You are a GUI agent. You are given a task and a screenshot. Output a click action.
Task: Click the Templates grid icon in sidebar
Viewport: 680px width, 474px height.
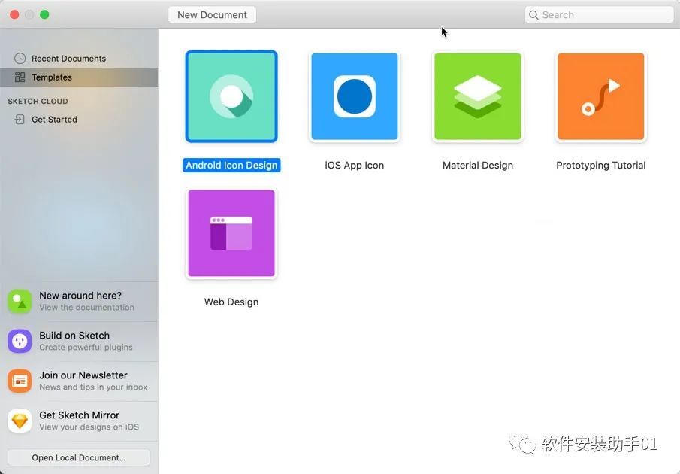click(20, 77)
